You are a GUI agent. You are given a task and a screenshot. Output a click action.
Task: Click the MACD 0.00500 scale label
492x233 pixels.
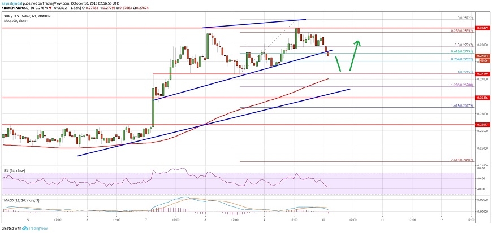482,199
